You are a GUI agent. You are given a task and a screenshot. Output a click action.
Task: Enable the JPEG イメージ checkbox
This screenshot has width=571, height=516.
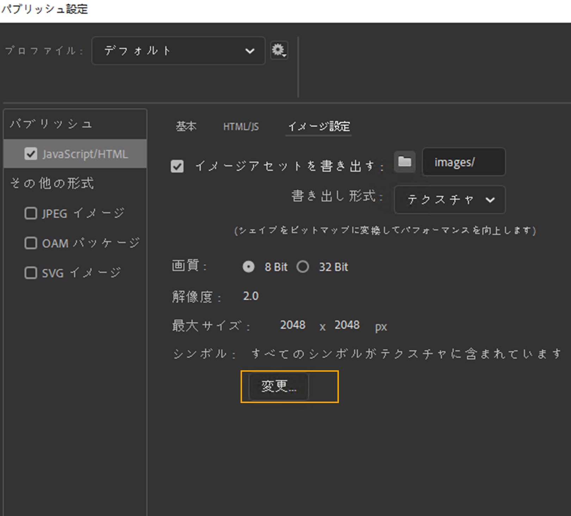31,213
